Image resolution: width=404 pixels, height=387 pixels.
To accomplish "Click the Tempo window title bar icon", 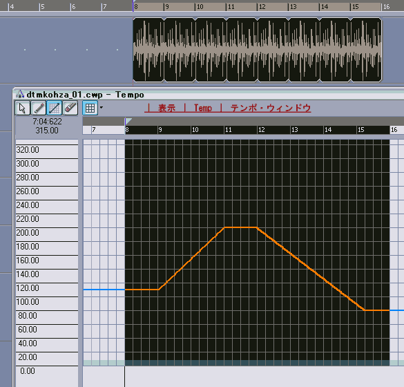I will click(20, 95).
